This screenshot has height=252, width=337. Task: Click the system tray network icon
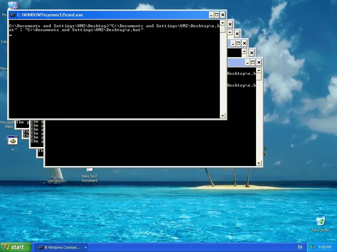pos(313,247)
